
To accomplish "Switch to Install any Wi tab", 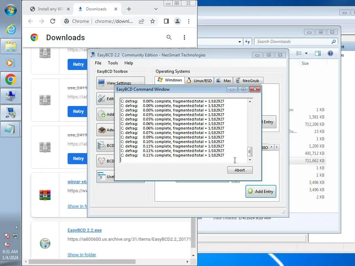I will 50,9.
